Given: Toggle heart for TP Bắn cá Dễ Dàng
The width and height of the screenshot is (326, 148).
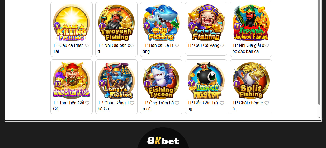Looking at the screenshot, I should tap(177, 45).
